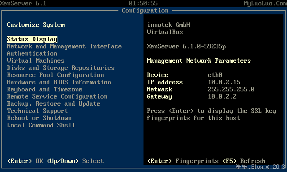Screen dimensions: 287x172
Task: Click the IP address value 10.0.2.15
Action: tap(224, 82)
